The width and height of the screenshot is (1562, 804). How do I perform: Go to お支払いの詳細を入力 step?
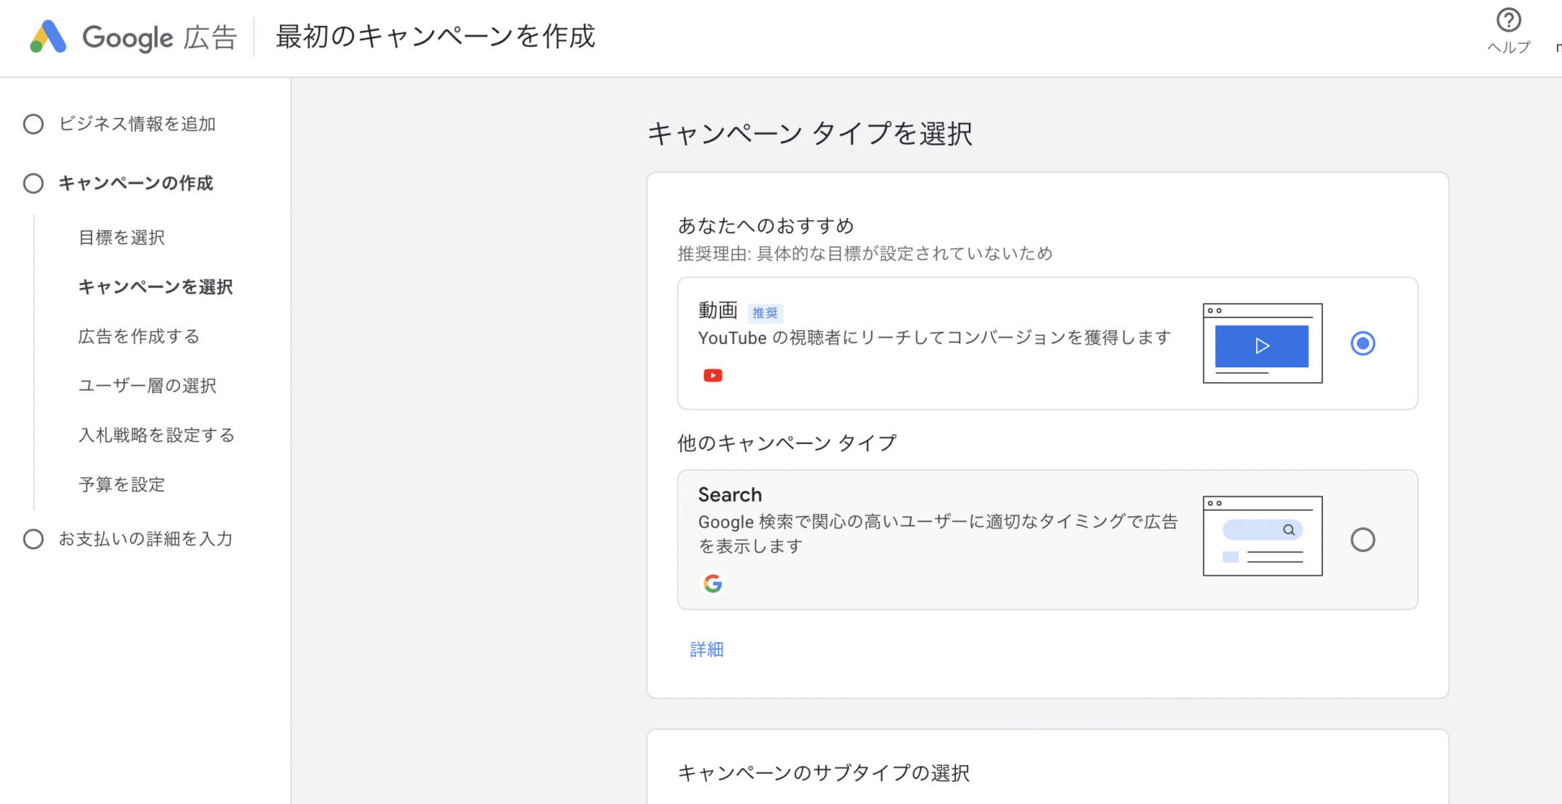146,539
